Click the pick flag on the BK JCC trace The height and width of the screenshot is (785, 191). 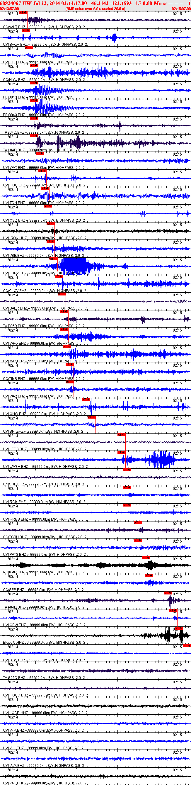178,628
